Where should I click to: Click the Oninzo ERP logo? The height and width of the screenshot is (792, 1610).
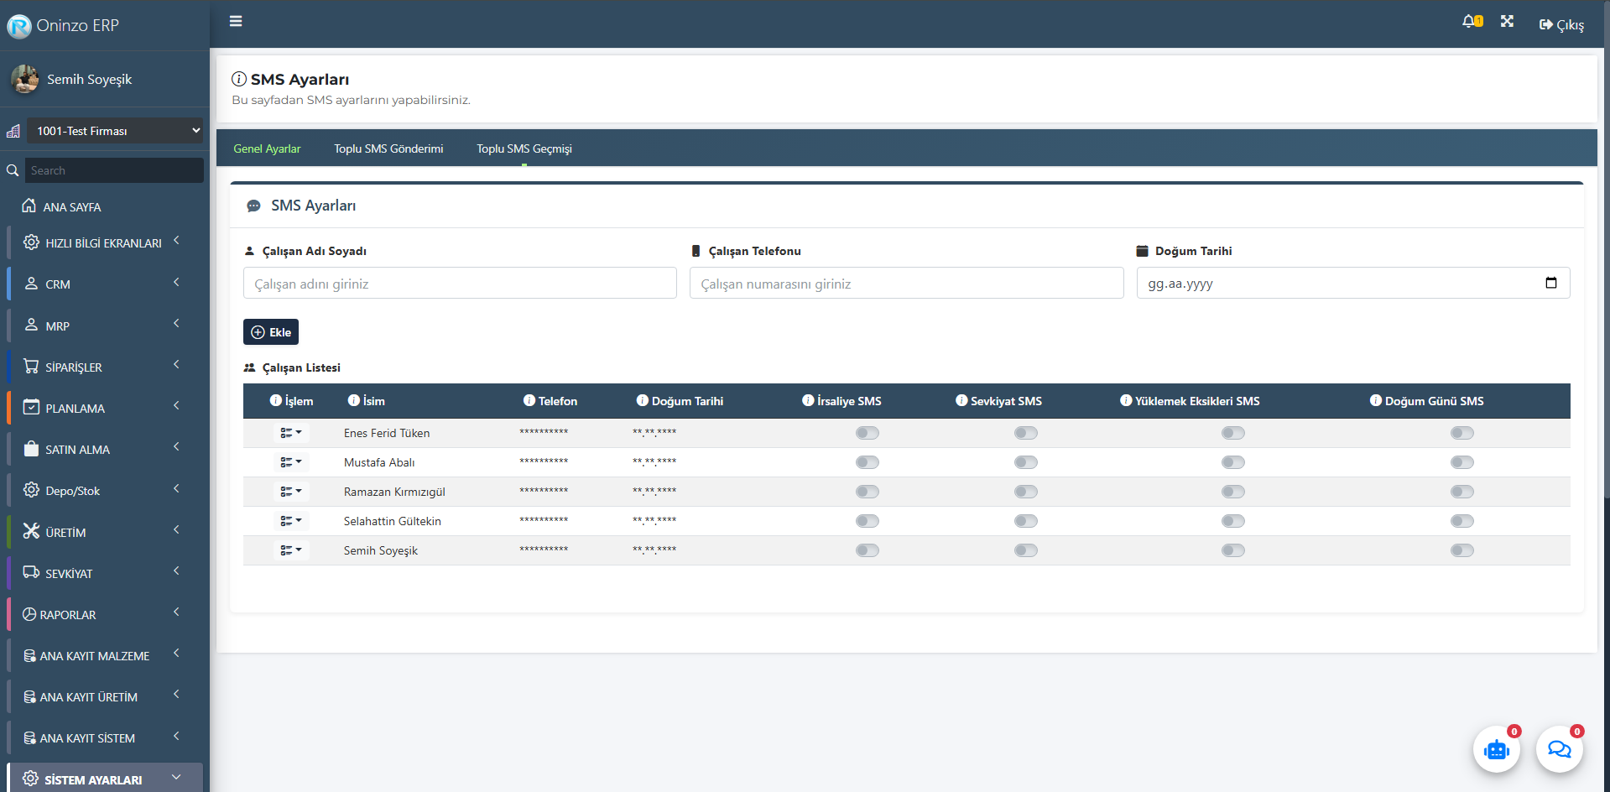coord(19,26)
